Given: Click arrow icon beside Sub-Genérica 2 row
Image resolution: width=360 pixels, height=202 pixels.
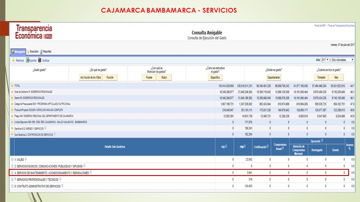Looking at the screenshot, I should [x=12, y=134].
